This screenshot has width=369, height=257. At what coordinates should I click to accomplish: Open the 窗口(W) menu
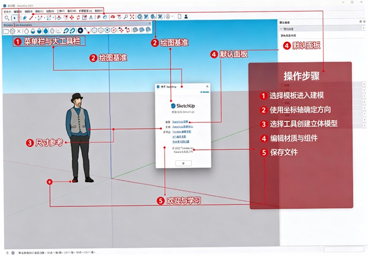(71, 11)
